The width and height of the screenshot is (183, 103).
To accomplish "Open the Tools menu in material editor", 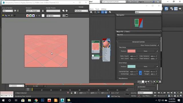I will click(x=97, y=9).
